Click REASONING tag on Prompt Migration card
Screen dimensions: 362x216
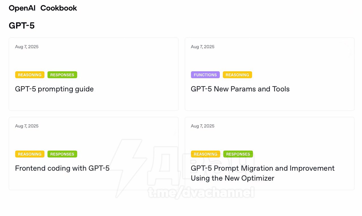tap(206, 154)
